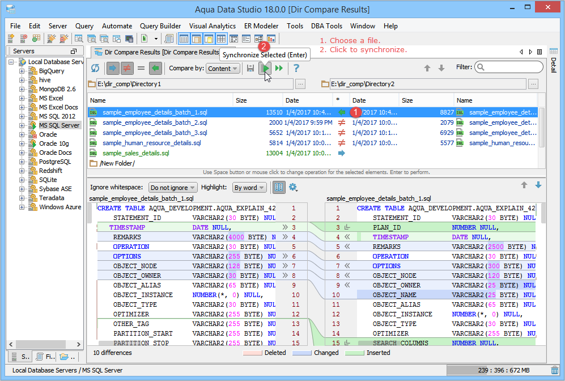
Task: Click Synchronize All double-arrow icon
Action: (279, 68)
